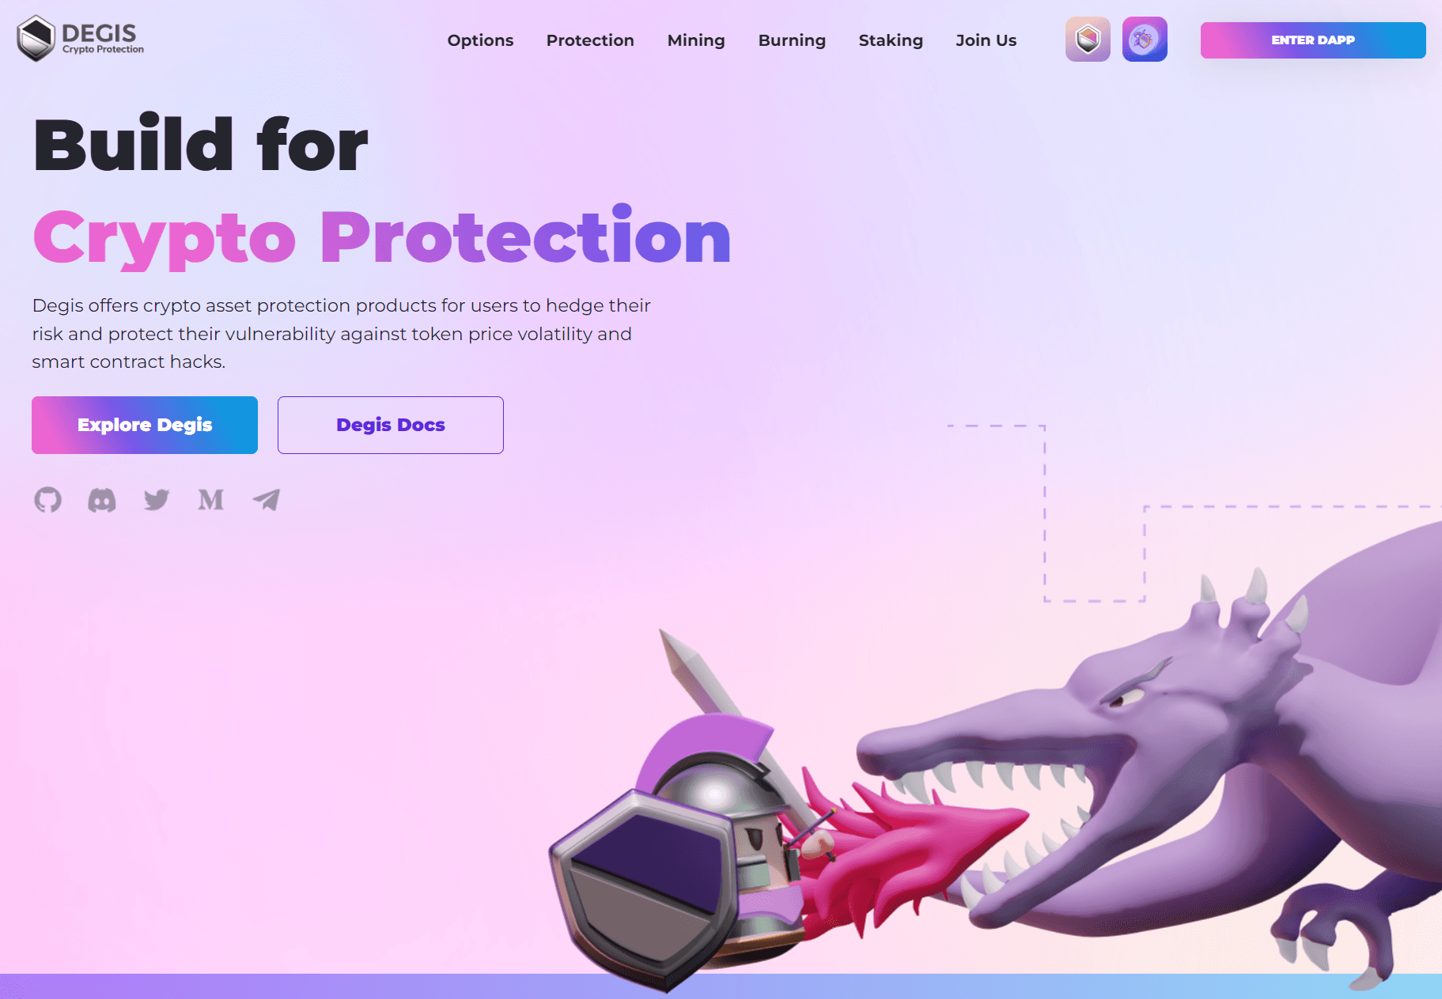Click the purple knight coin icon in navbar
Viewport: 1442px width, 999px height.
(x=1145, y=40)
